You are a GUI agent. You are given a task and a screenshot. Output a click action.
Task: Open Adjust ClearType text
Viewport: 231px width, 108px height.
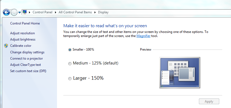coord(25,65)
